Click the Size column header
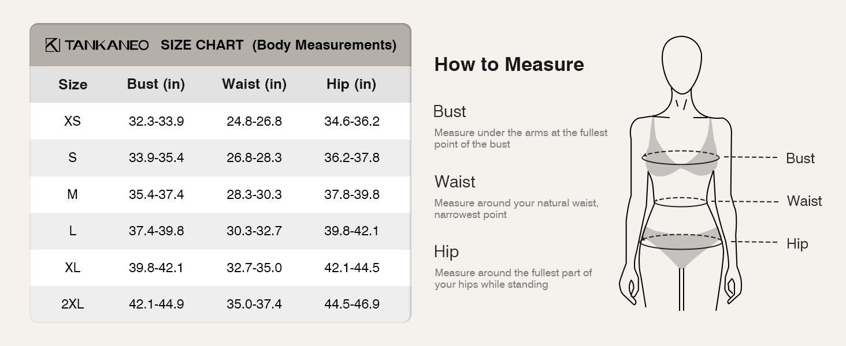The height and width of the screenshot is (346, 846). 73,85
